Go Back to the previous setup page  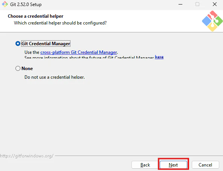[x=145, y=165]
